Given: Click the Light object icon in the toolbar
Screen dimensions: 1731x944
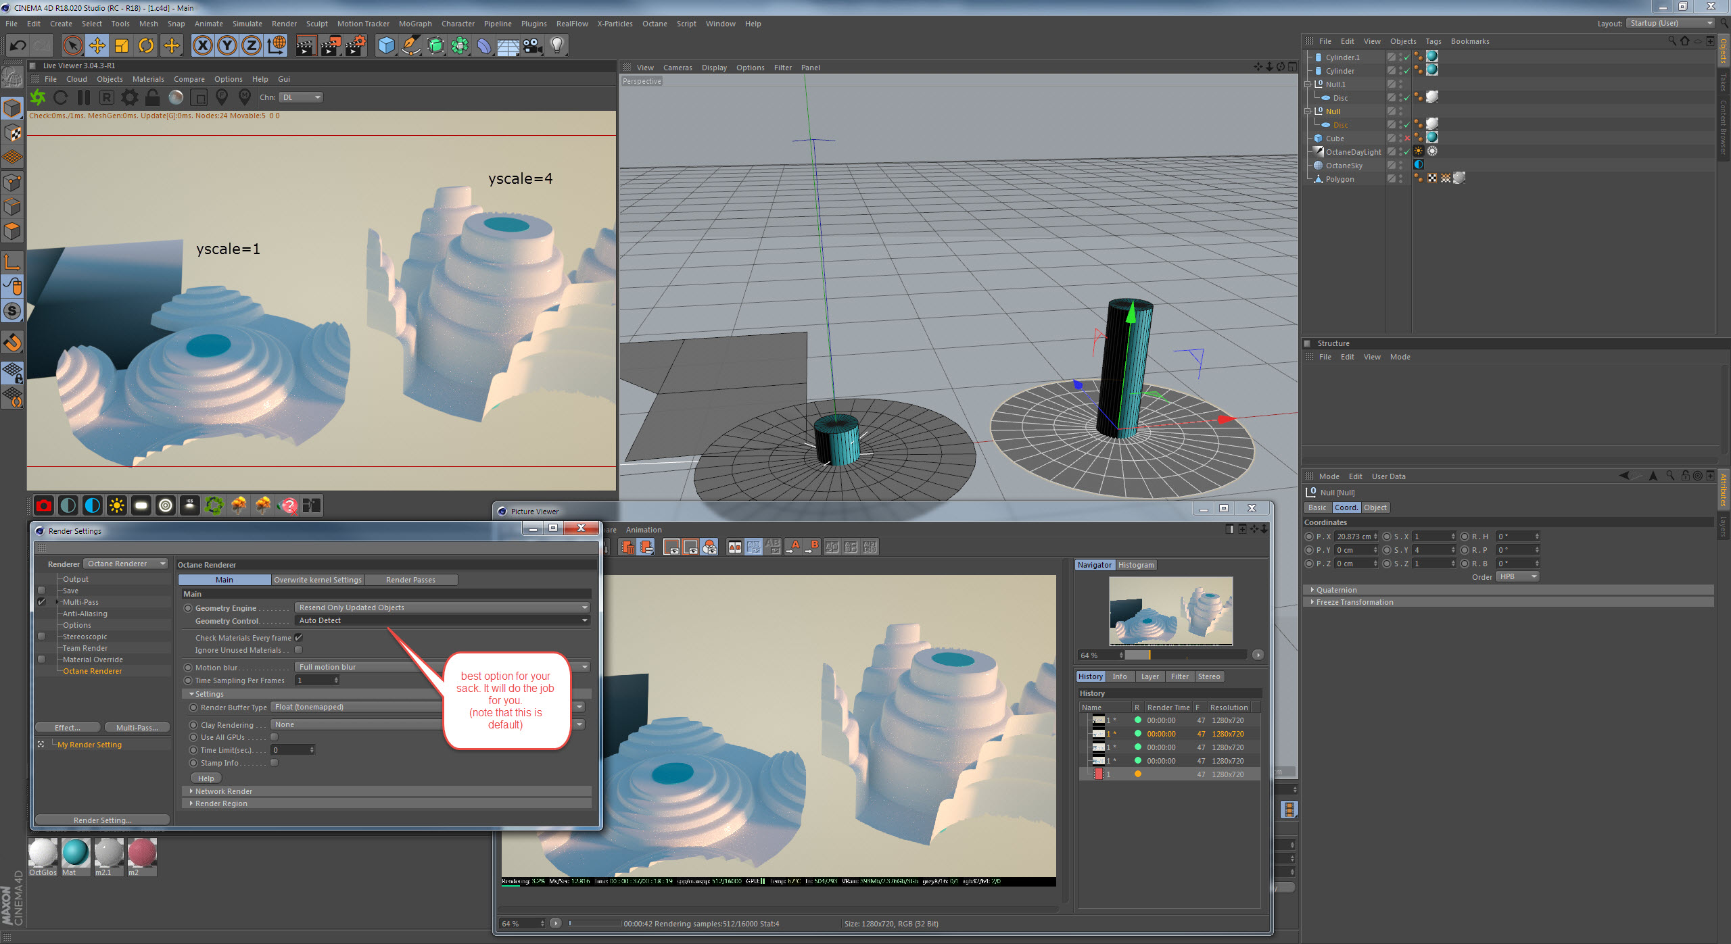Looking at the screenshot, I should (x=556, y=45).
